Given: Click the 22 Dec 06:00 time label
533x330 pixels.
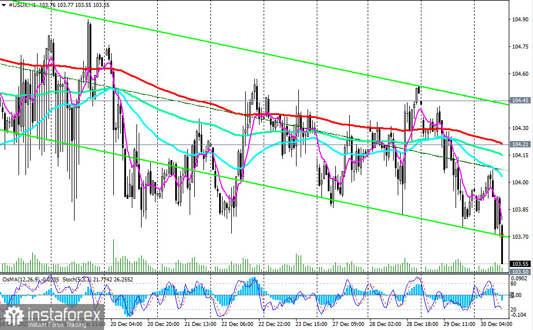Looking at the screenshot, I should point(237,324).
